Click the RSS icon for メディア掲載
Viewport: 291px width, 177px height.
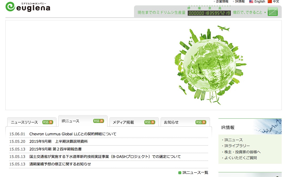150,122
